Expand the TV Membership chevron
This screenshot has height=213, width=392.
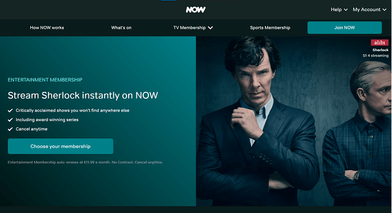(211, 28)
